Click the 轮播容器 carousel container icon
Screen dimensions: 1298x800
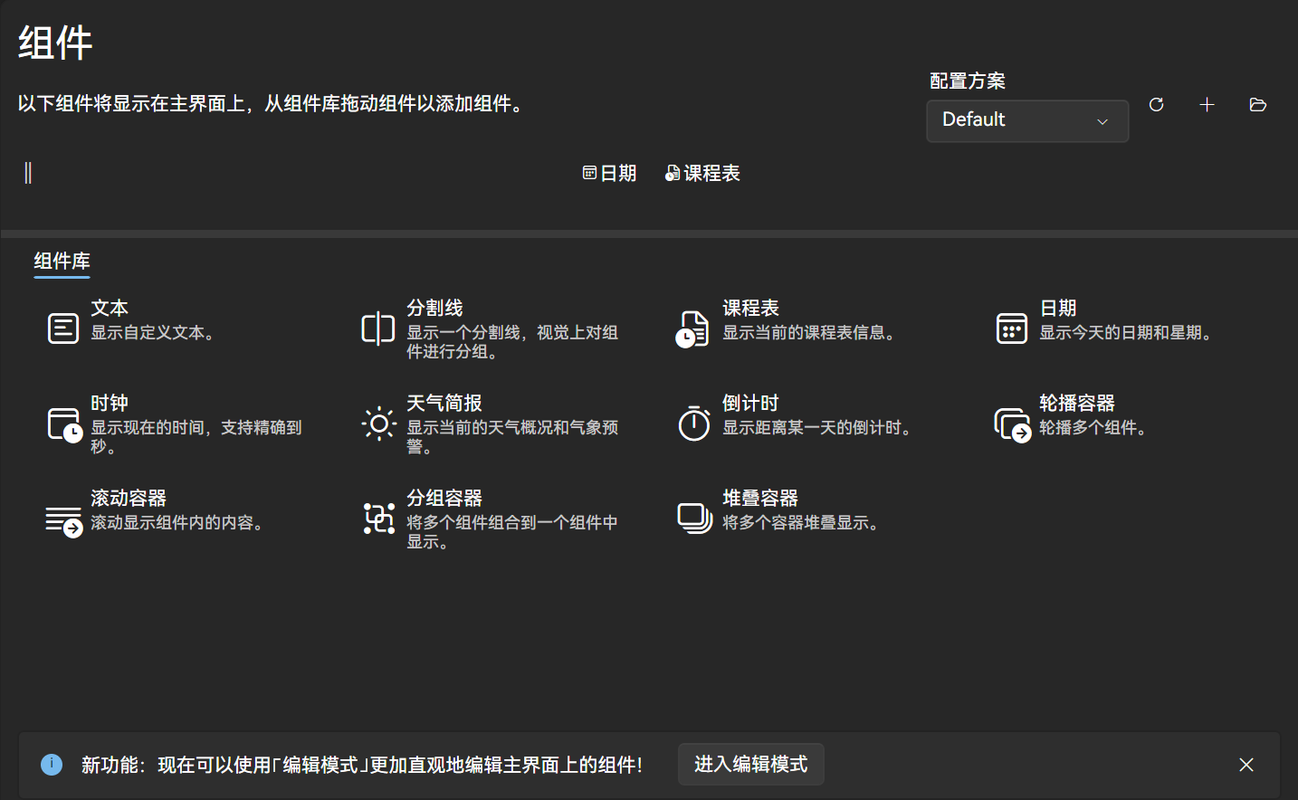coord(1011,424)
